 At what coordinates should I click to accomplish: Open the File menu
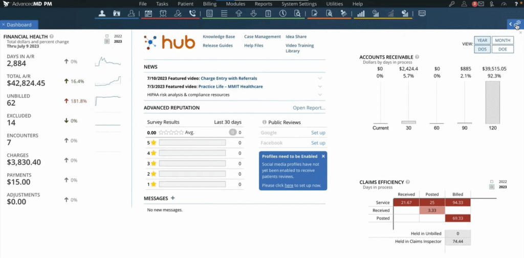[143, 4]
